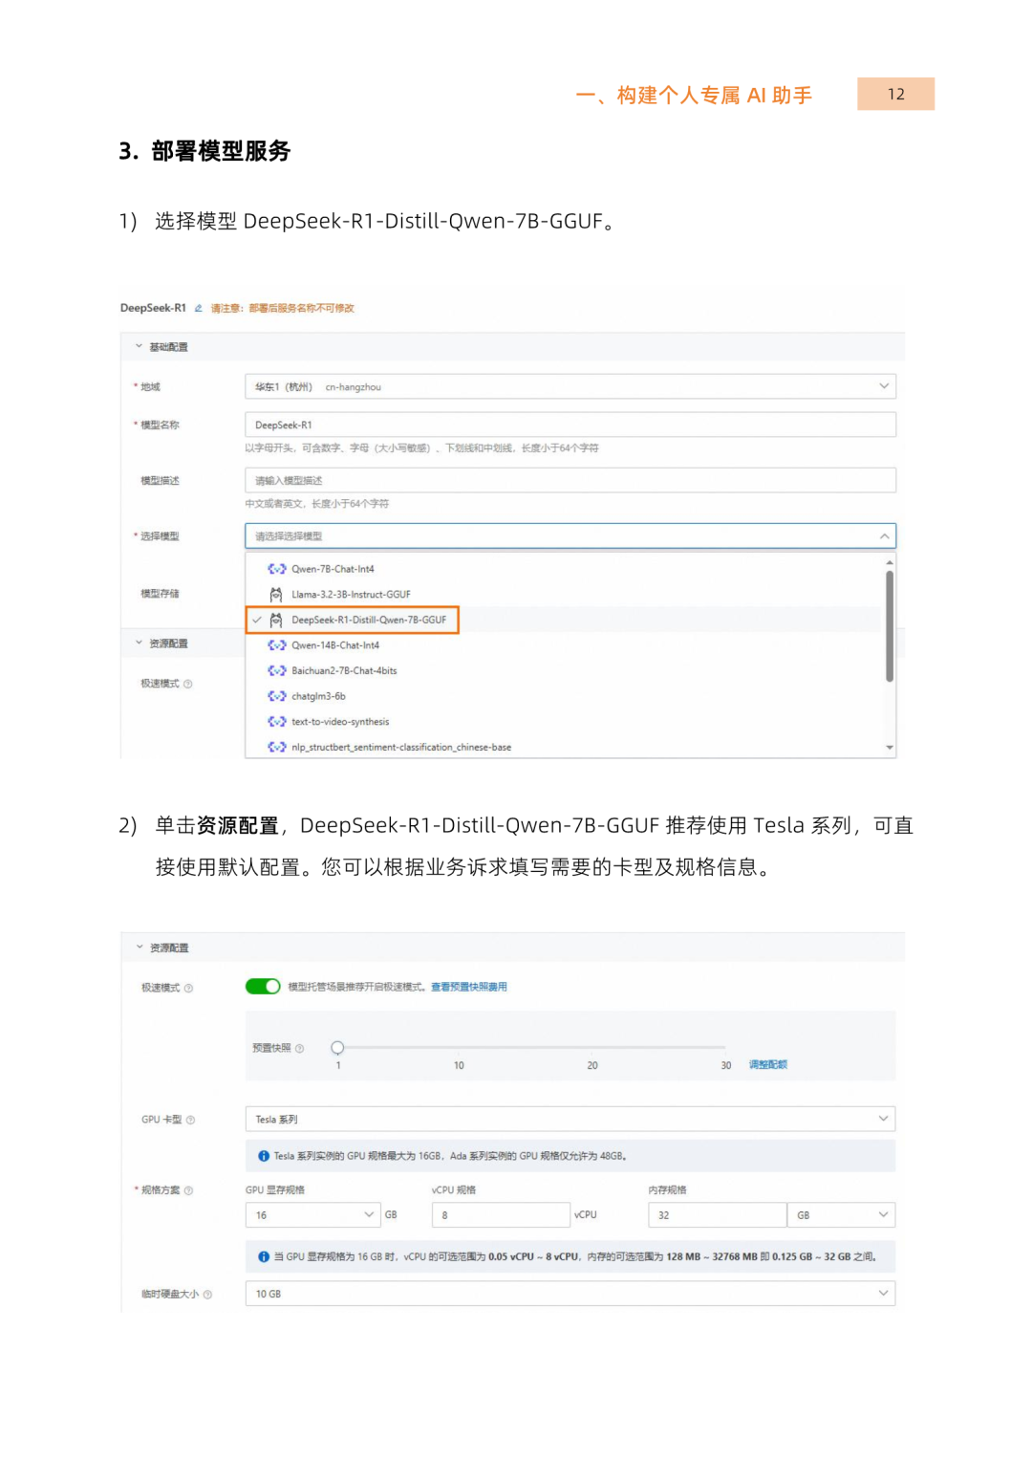Click the heading 3. 部署模型服务
This screenshot has height=1461, width=1032.
tap(204, 151)
